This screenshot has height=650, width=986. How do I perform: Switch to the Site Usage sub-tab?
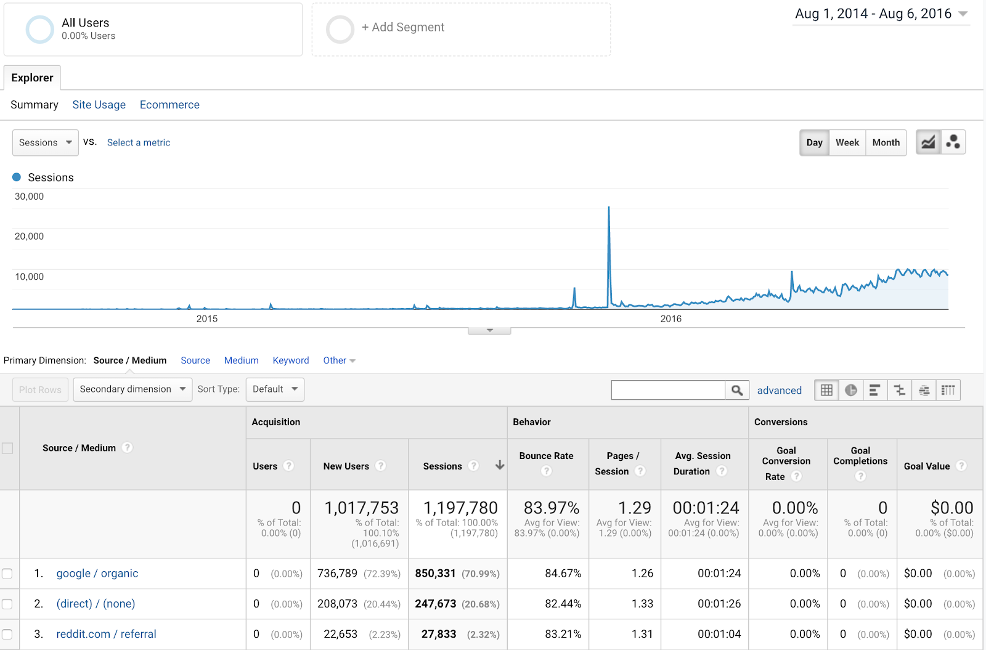coord(99,105)
